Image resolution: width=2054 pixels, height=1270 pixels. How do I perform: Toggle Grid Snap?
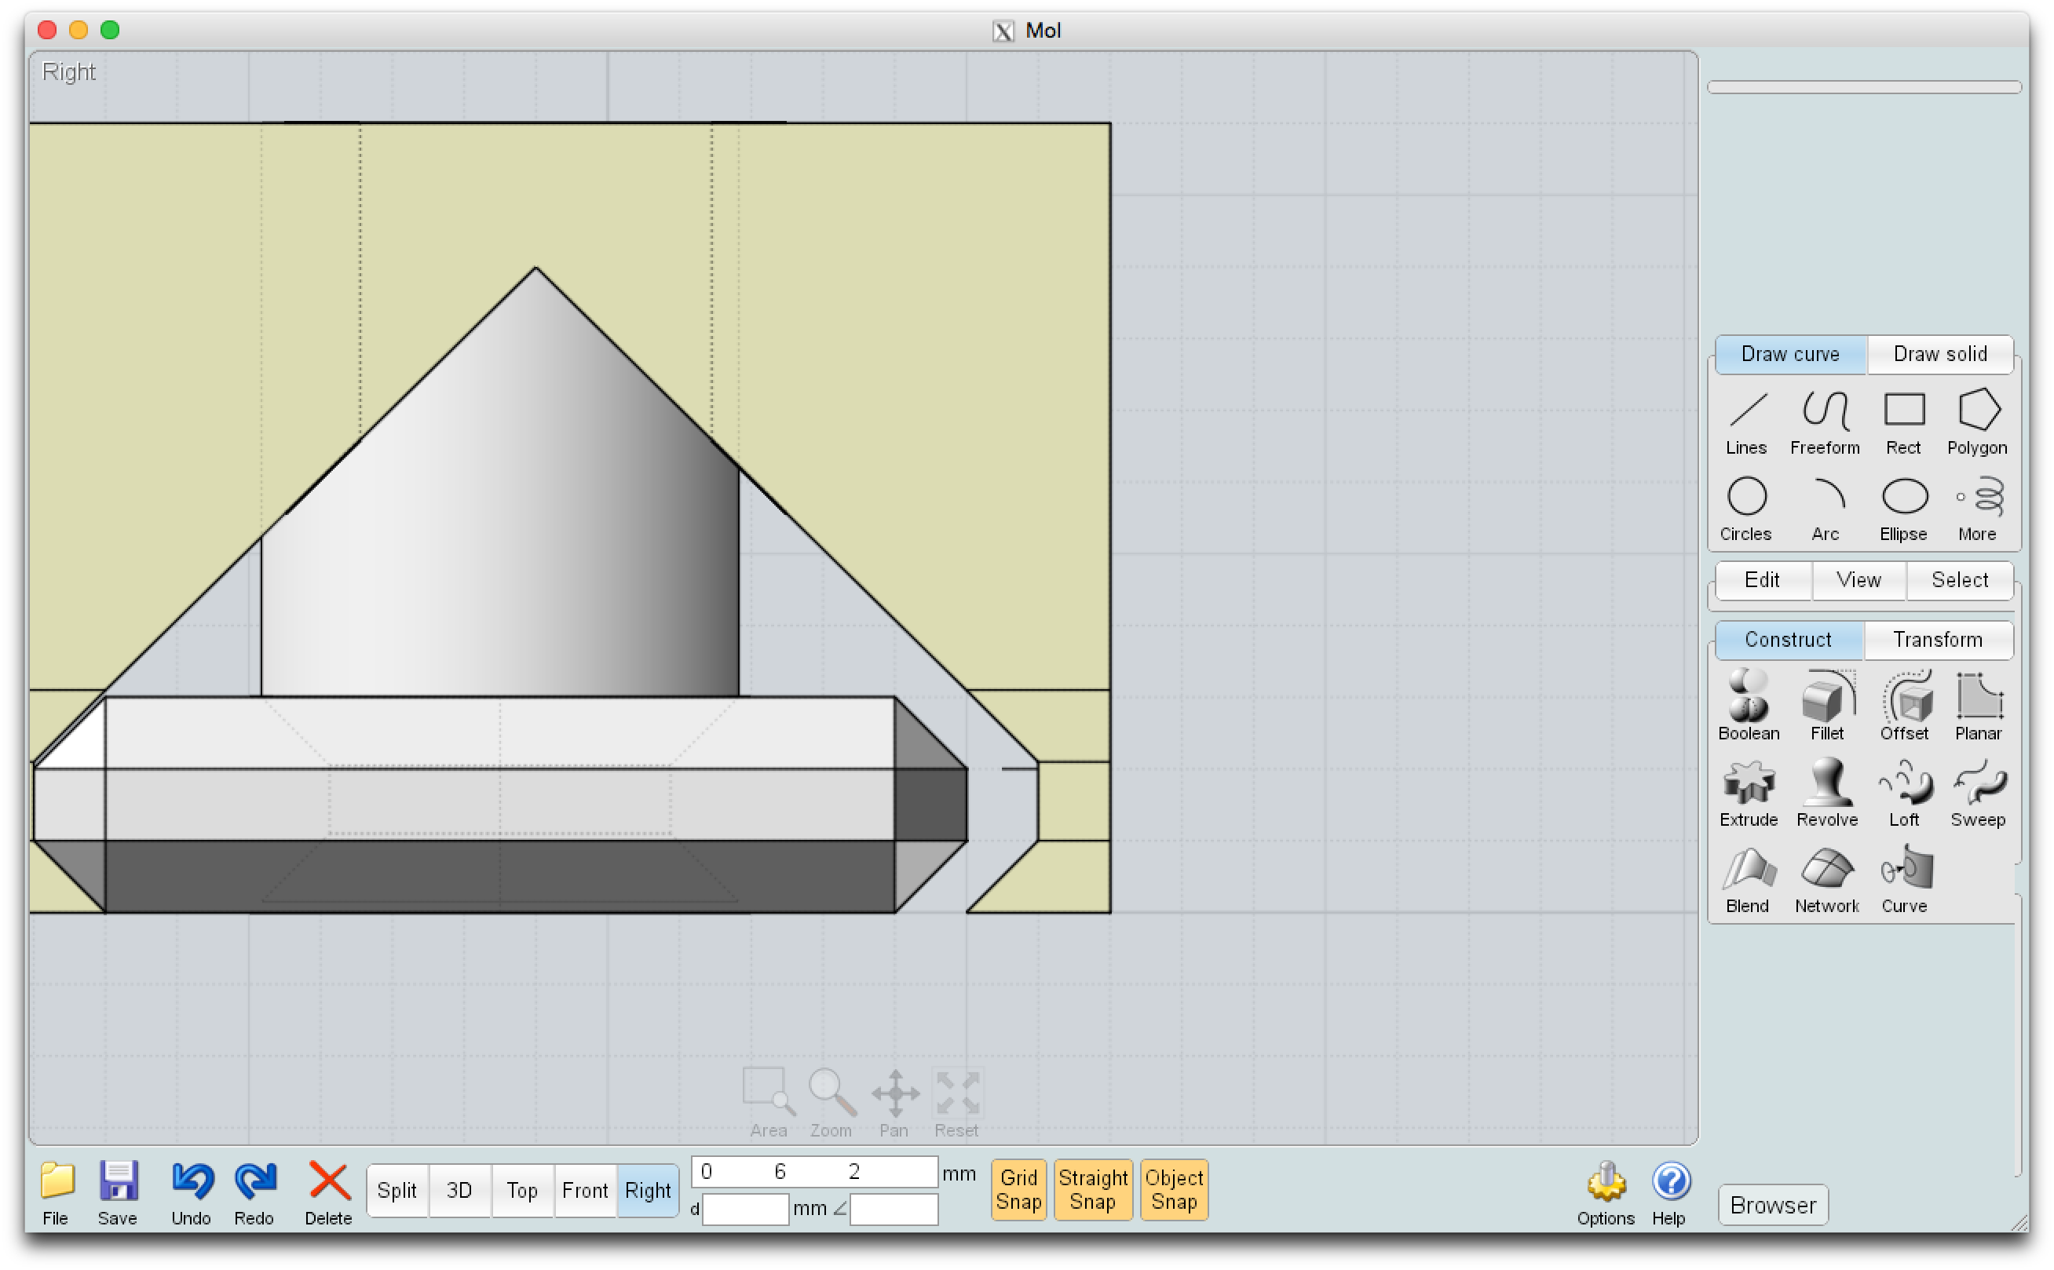(x=1019, y=1189)
